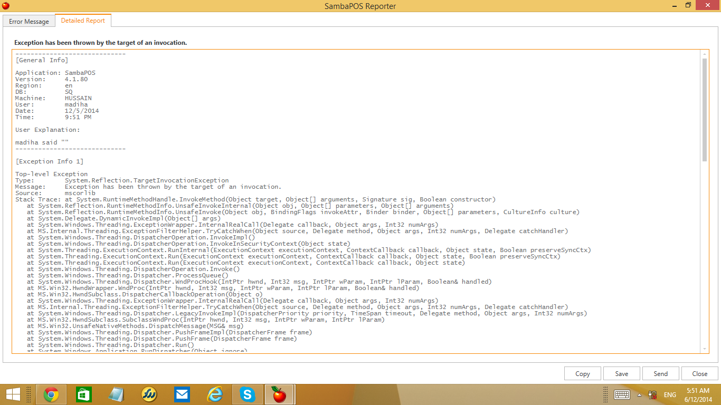Click the 'Region: en' line
Screen dimensions: 721x405
tap(44, 85)
